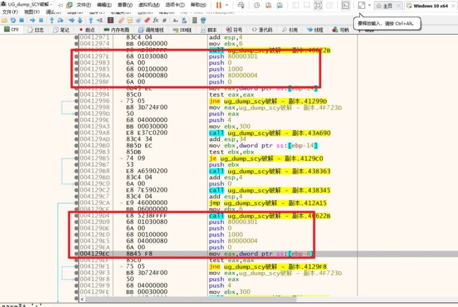Expand dropdown beside VMware pause button

point(228,5)
